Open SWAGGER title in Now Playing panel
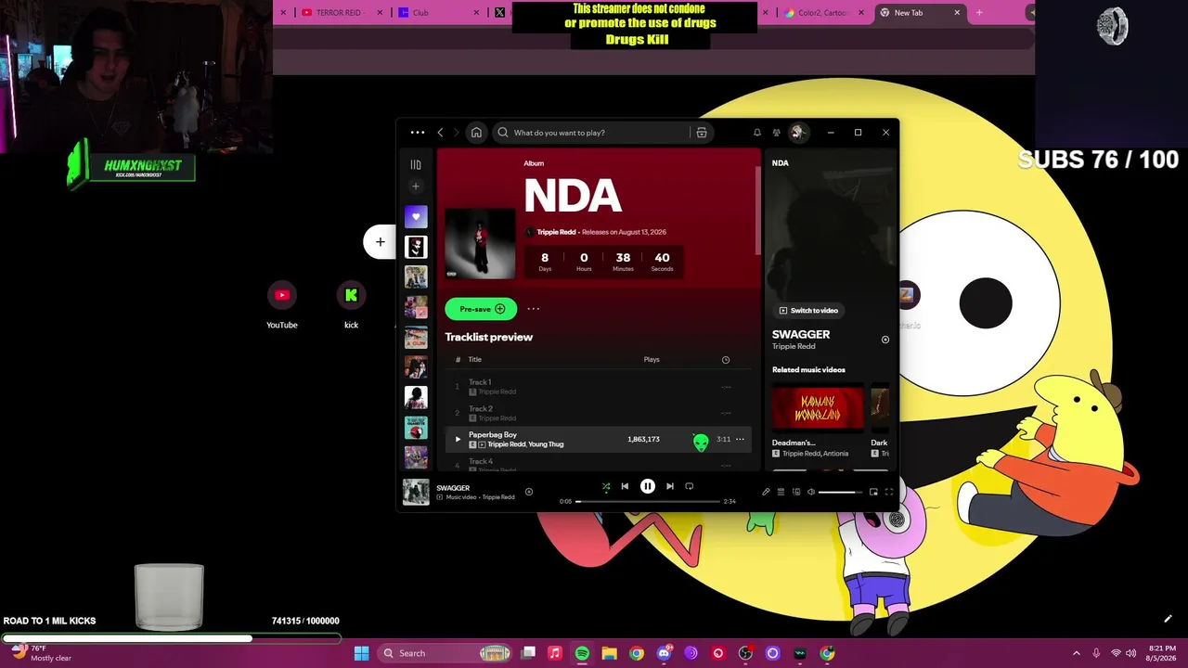The image size is (1188, 668). click(x=801, y=334)
